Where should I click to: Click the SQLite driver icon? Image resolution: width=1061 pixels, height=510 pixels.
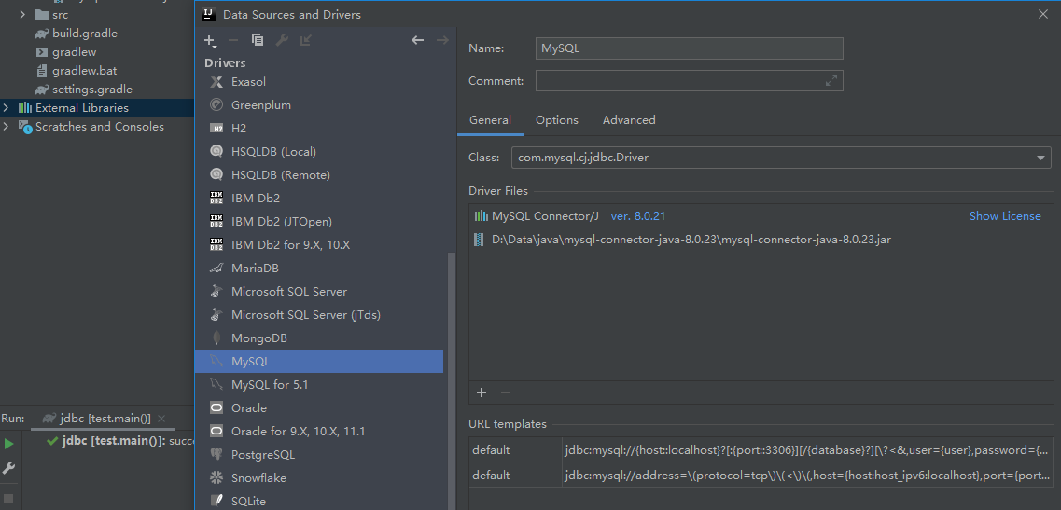pyautogui.click(x=216, y=501)
